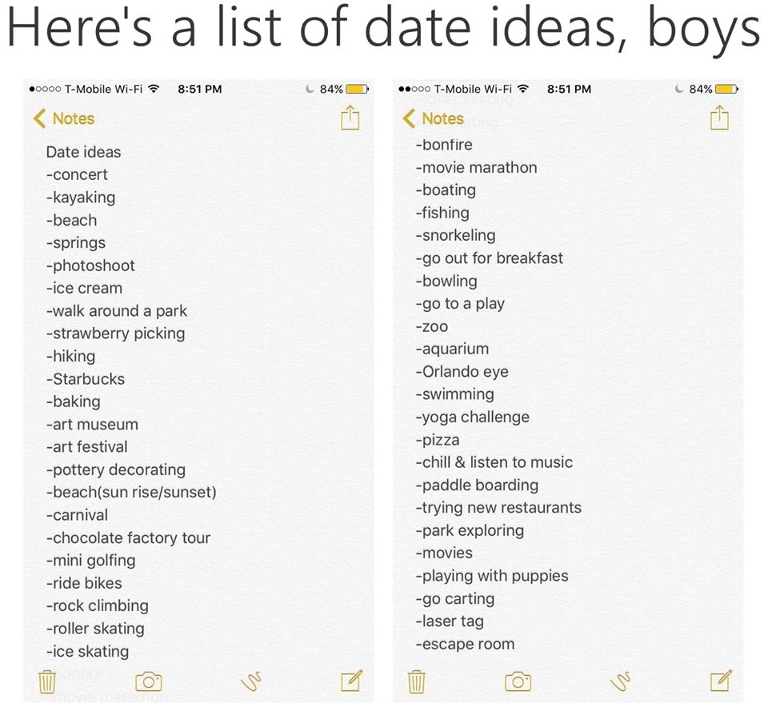Viewport: 768px width, 723px height.
Task: Compose a new note from right screen
Action: [x=721, y=681]
